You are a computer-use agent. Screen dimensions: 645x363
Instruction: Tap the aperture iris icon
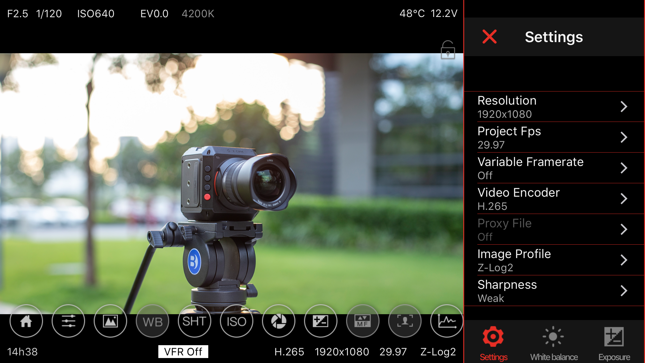pyautogui.click(x=278, y=321)
